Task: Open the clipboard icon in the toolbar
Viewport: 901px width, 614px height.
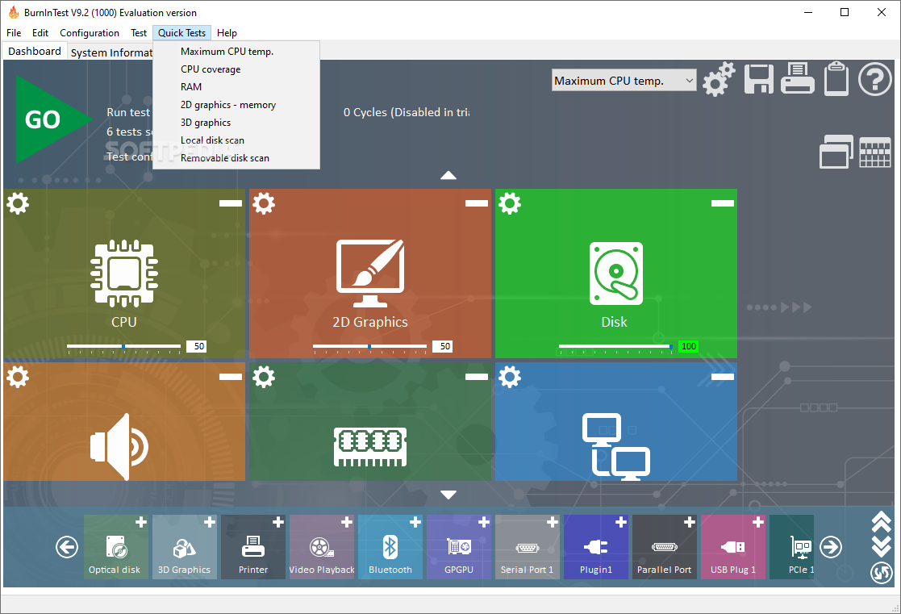Action: click(836, 78)
